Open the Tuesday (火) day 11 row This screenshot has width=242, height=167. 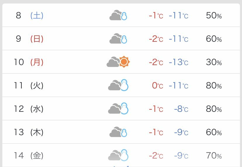click(x=121, y=85)
